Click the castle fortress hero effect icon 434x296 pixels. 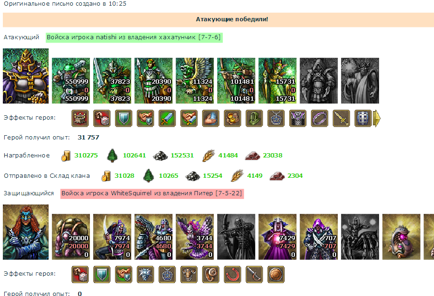click(80, 118)
